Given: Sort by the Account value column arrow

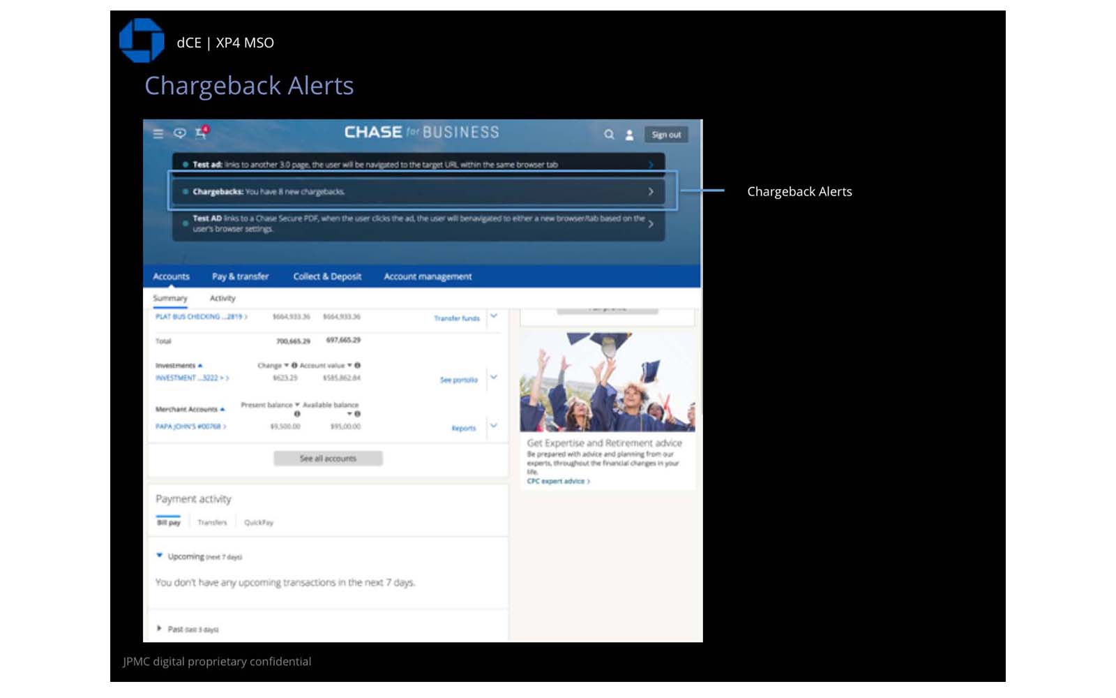Looking at the screenshot, I should (349, 365).
